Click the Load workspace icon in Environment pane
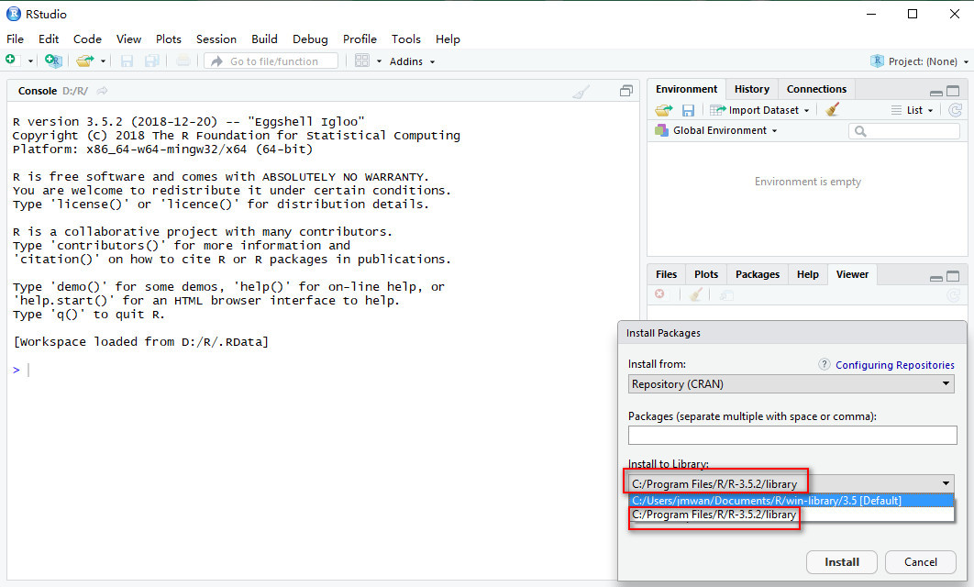The height and width of the screenshot is (587, 974). (x=664, y=110)
